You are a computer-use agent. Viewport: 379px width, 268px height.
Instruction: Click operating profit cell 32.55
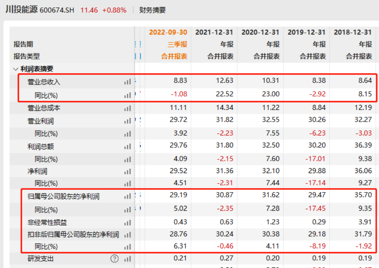[271, 119]
